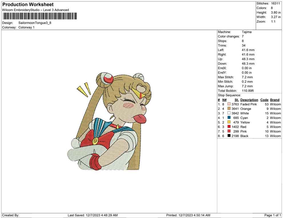Select the White thread color swatch
283x218 pixels.
(229, 113)
